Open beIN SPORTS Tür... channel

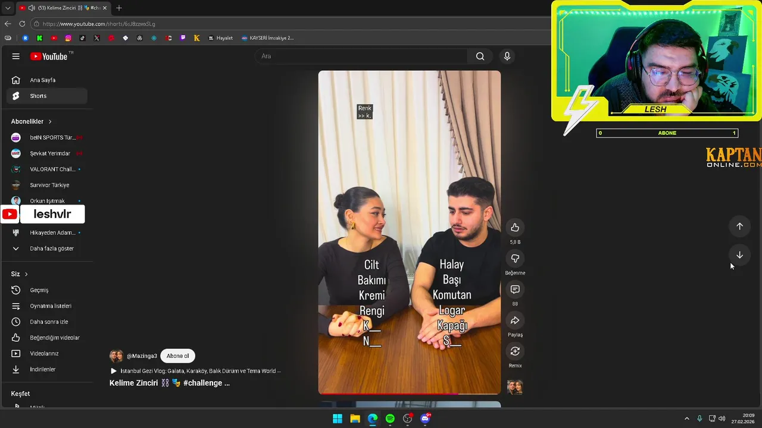(47, 137)
